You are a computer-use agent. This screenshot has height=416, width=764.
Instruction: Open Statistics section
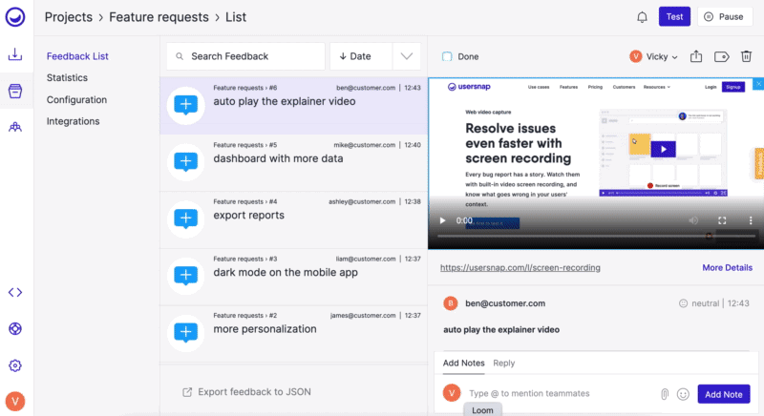pyautogui.click(x=67, y=78)
